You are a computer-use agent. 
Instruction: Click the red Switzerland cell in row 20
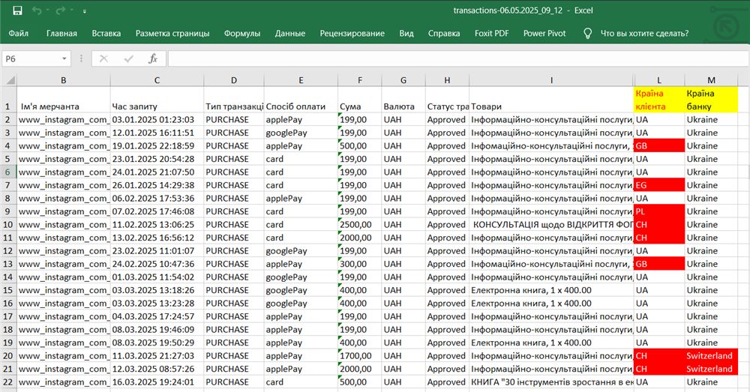point(711,356)
